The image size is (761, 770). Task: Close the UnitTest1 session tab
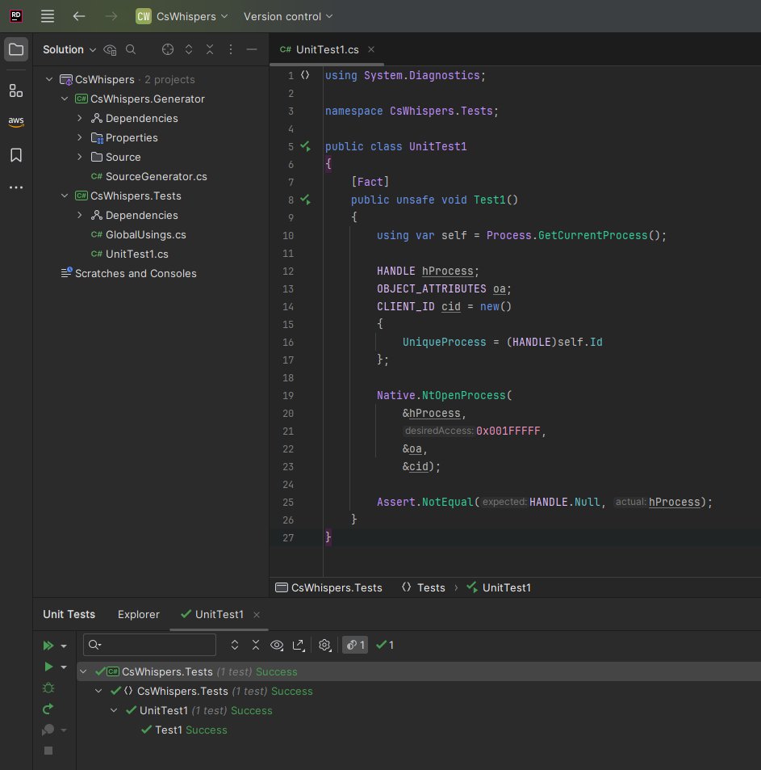point(257,615)
